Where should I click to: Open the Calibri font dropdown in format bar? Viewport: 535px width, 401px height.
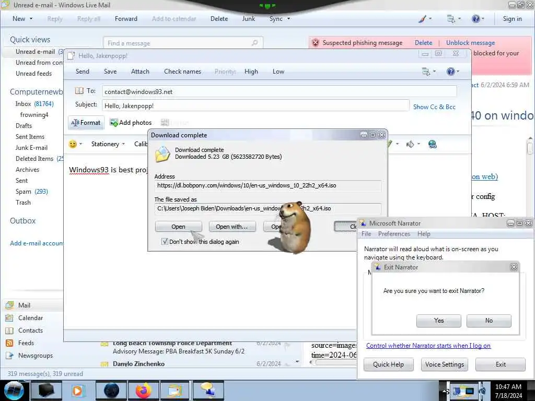click(x=141, y=144)
